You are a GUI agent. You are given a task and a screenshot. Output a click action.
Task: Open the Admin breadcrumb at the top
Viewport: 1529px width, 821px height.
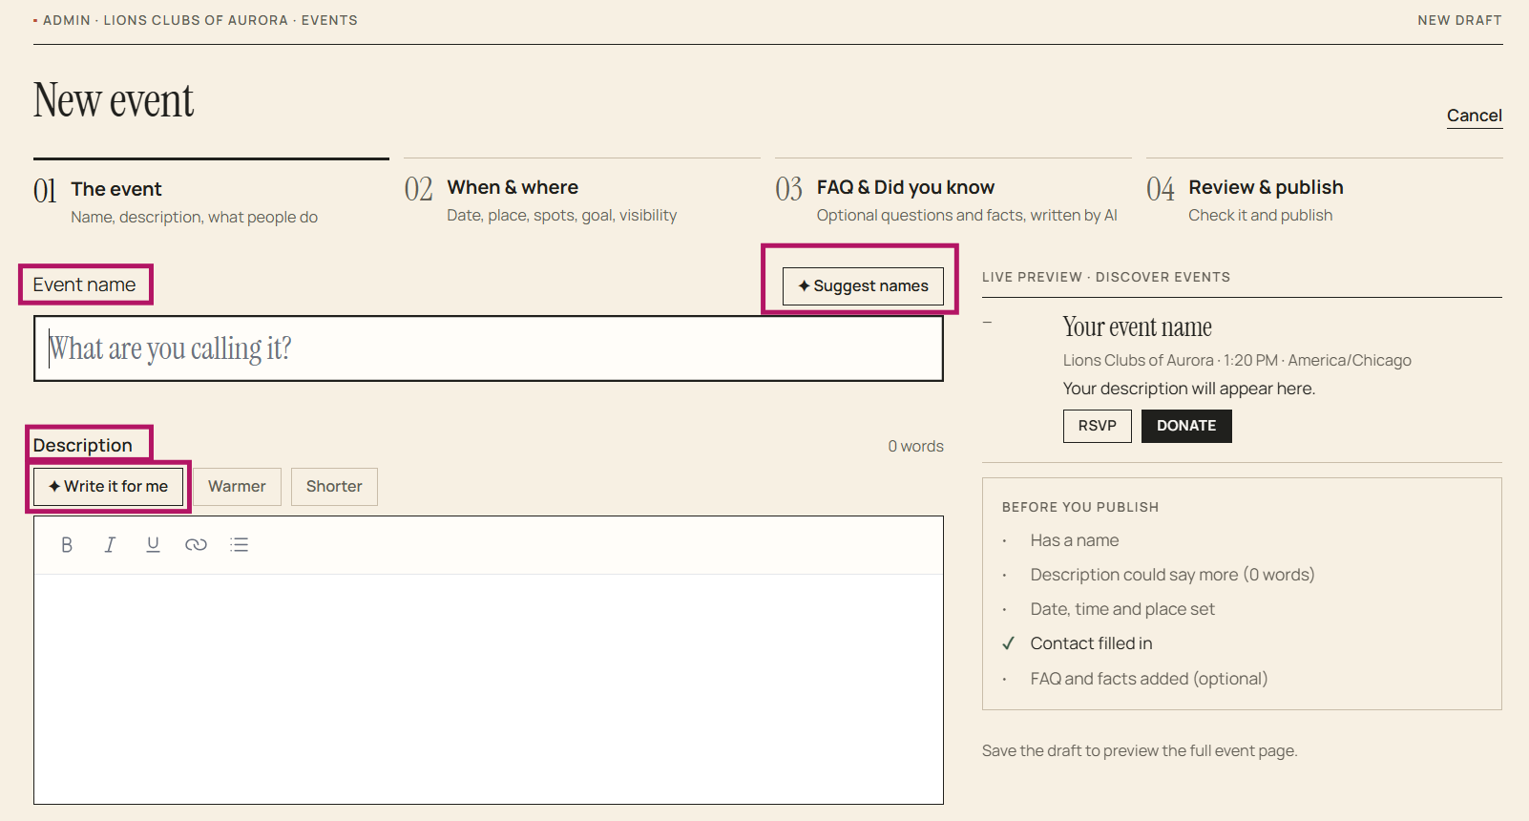click(x=67, y=20)
